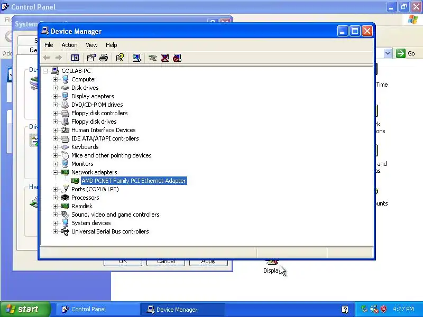Expand the Ramdisk node
The image size is (423, 317).
56,206
